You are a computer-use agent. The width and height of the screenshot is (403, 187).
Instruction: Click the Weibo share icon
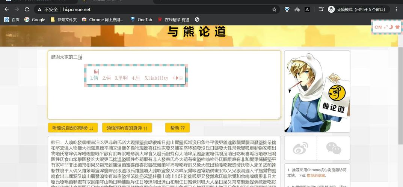coord(300,148)
